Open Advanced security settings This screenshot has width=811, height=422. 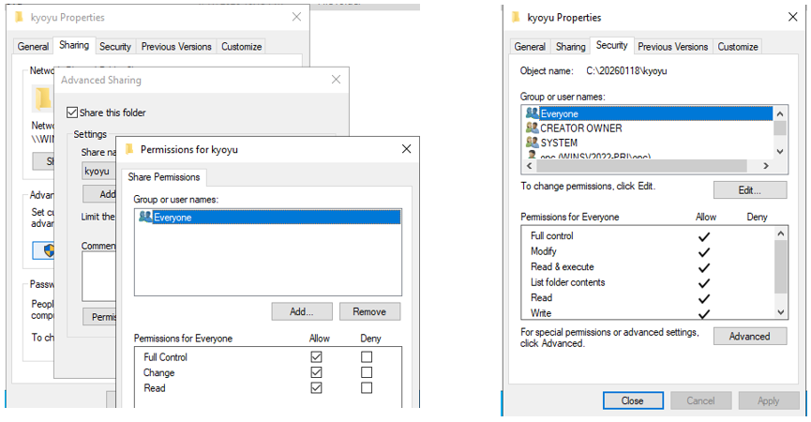coord(749,337)
